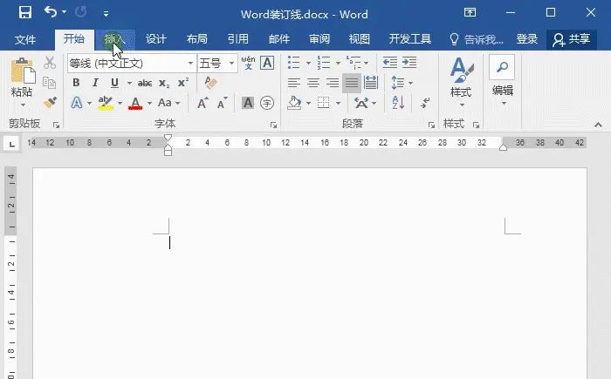
Task: Open text effects A icon
Action: click(77, 103)
